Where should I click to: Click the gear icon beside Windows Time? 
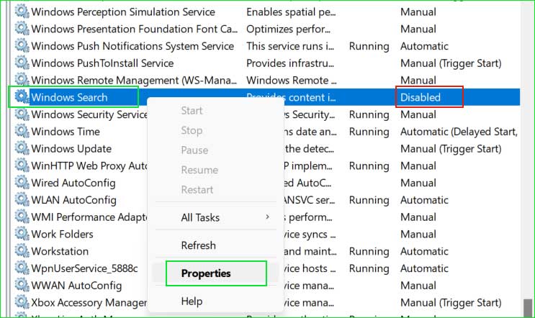point(22,132)
